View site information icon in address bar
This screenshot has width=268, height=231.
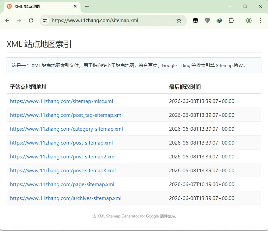coord(45,20)
